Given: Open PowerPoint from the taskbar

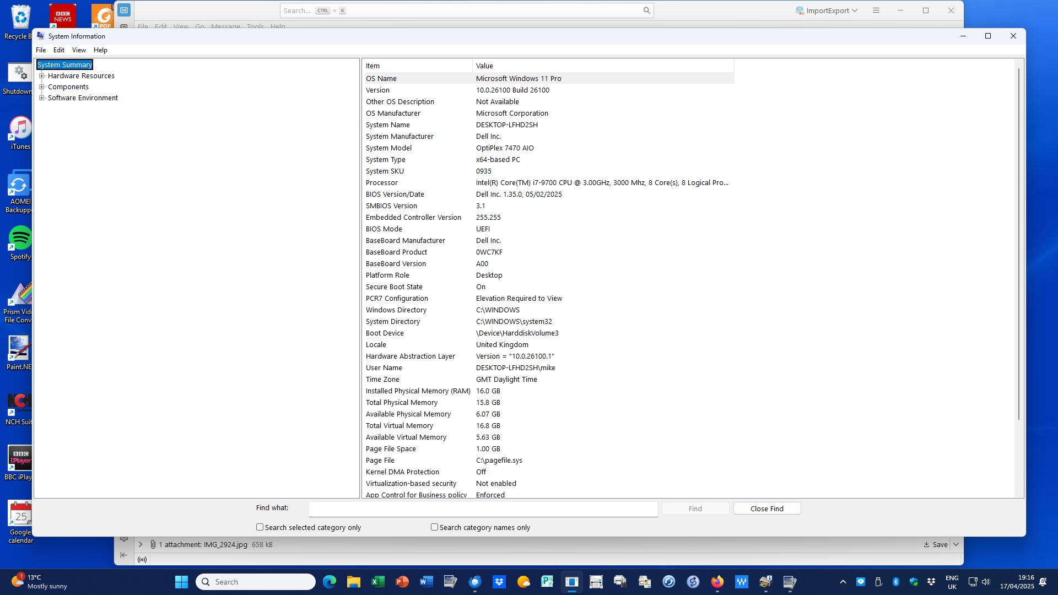Looking at the screenshot, I should (402, 581).
